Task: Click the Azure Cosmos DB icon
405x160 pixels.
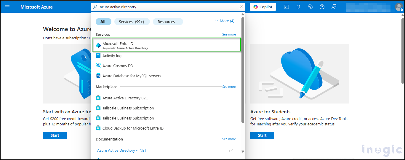Action: pos(98,66)
